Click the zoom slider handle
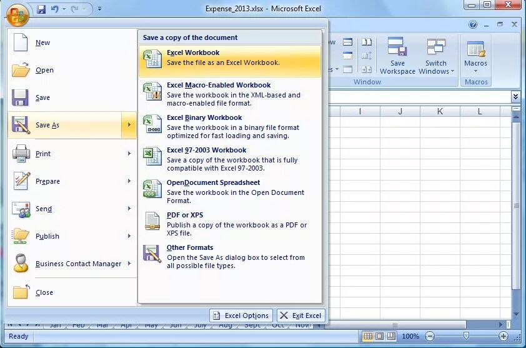The image size is (526, 348). (466, 336)
